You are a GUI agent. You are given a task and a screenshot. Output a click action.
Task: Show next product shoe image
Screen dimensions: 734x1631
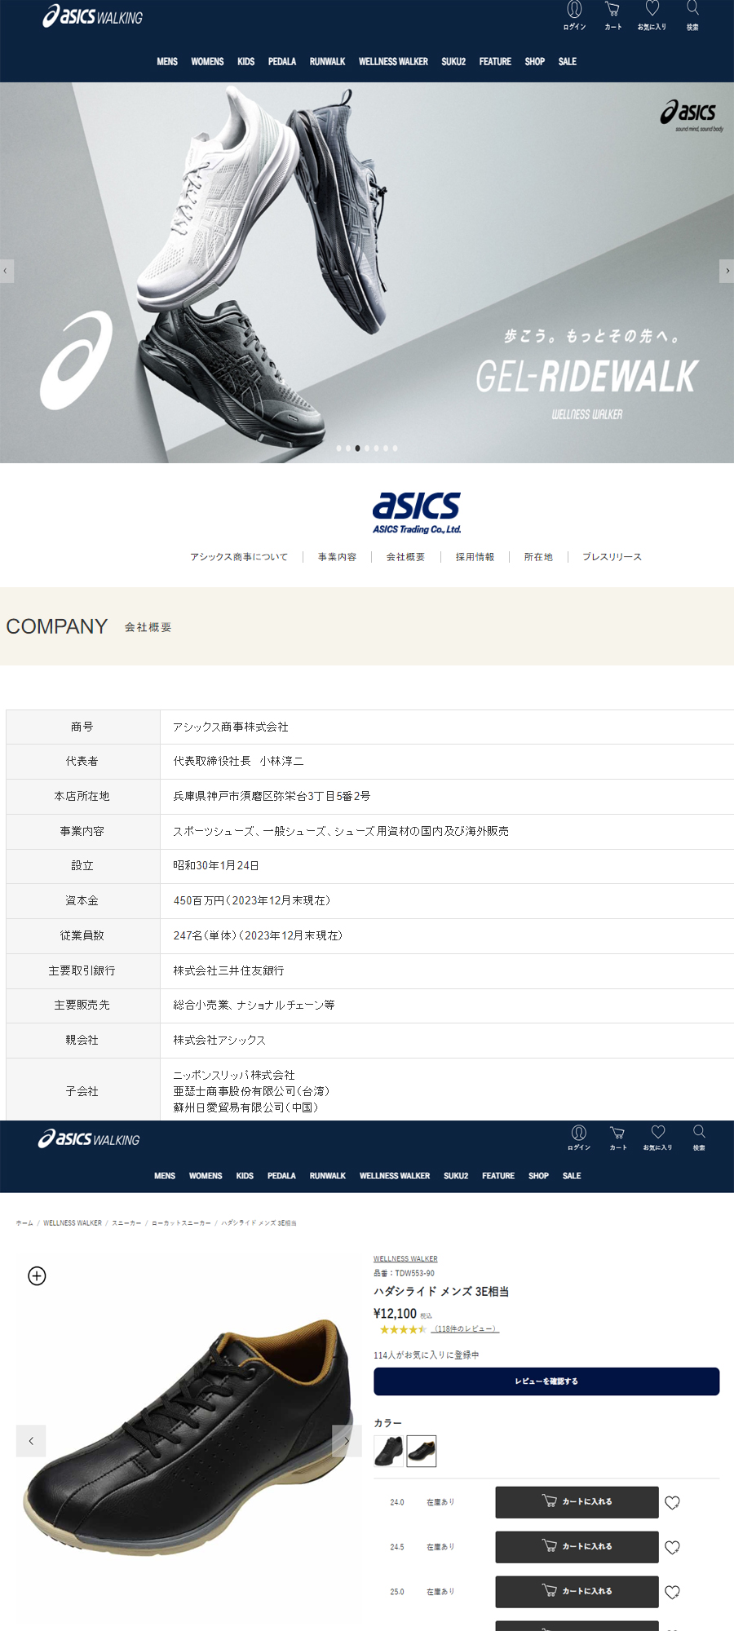point(347,1441)
